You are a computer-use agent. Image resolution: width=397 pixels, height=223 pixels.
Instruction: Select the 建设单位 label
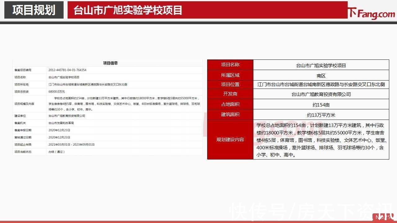pyautogui.click(x=20, y=116)
